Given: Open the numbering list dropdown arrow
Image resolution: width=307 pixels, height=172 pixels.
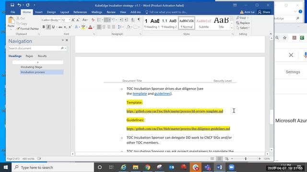Looking at the screenshot, I should (110, 20).
